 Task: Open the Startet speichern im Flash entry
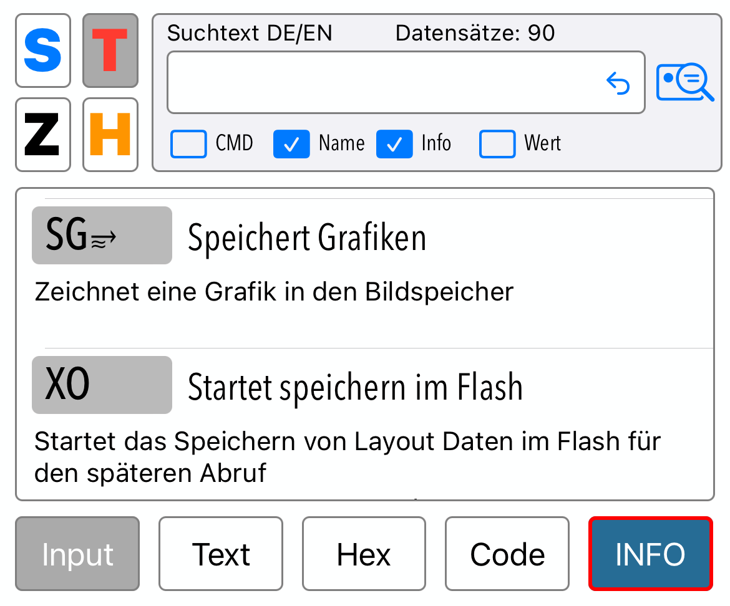click(x=355, y=387)
